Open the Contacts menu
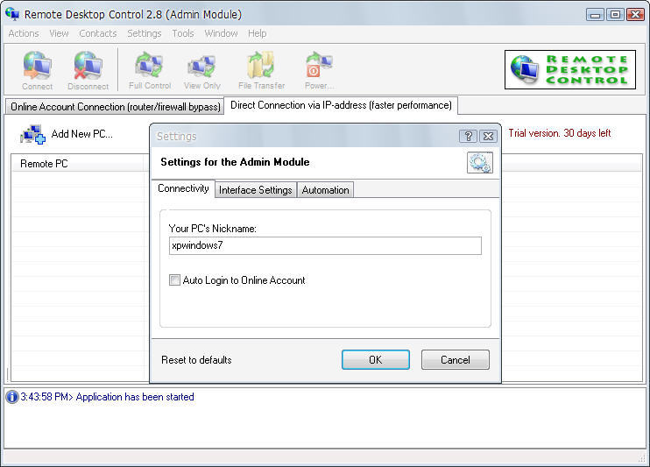 click(x=98, y=33)
